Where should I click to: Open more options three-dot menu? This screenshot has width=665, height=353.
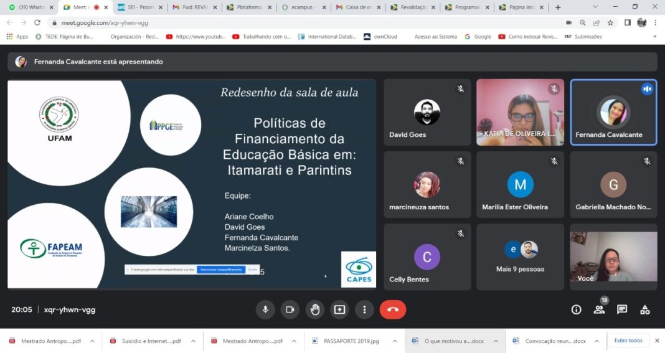[364, 309]
